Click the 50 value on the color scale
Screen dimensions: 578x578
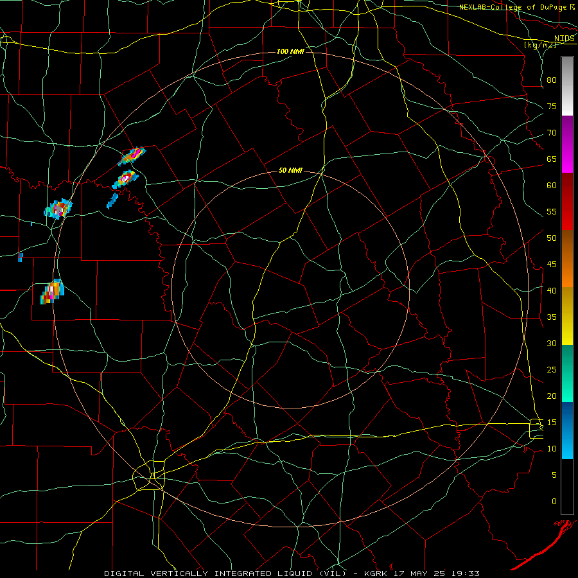click(552, 238)
